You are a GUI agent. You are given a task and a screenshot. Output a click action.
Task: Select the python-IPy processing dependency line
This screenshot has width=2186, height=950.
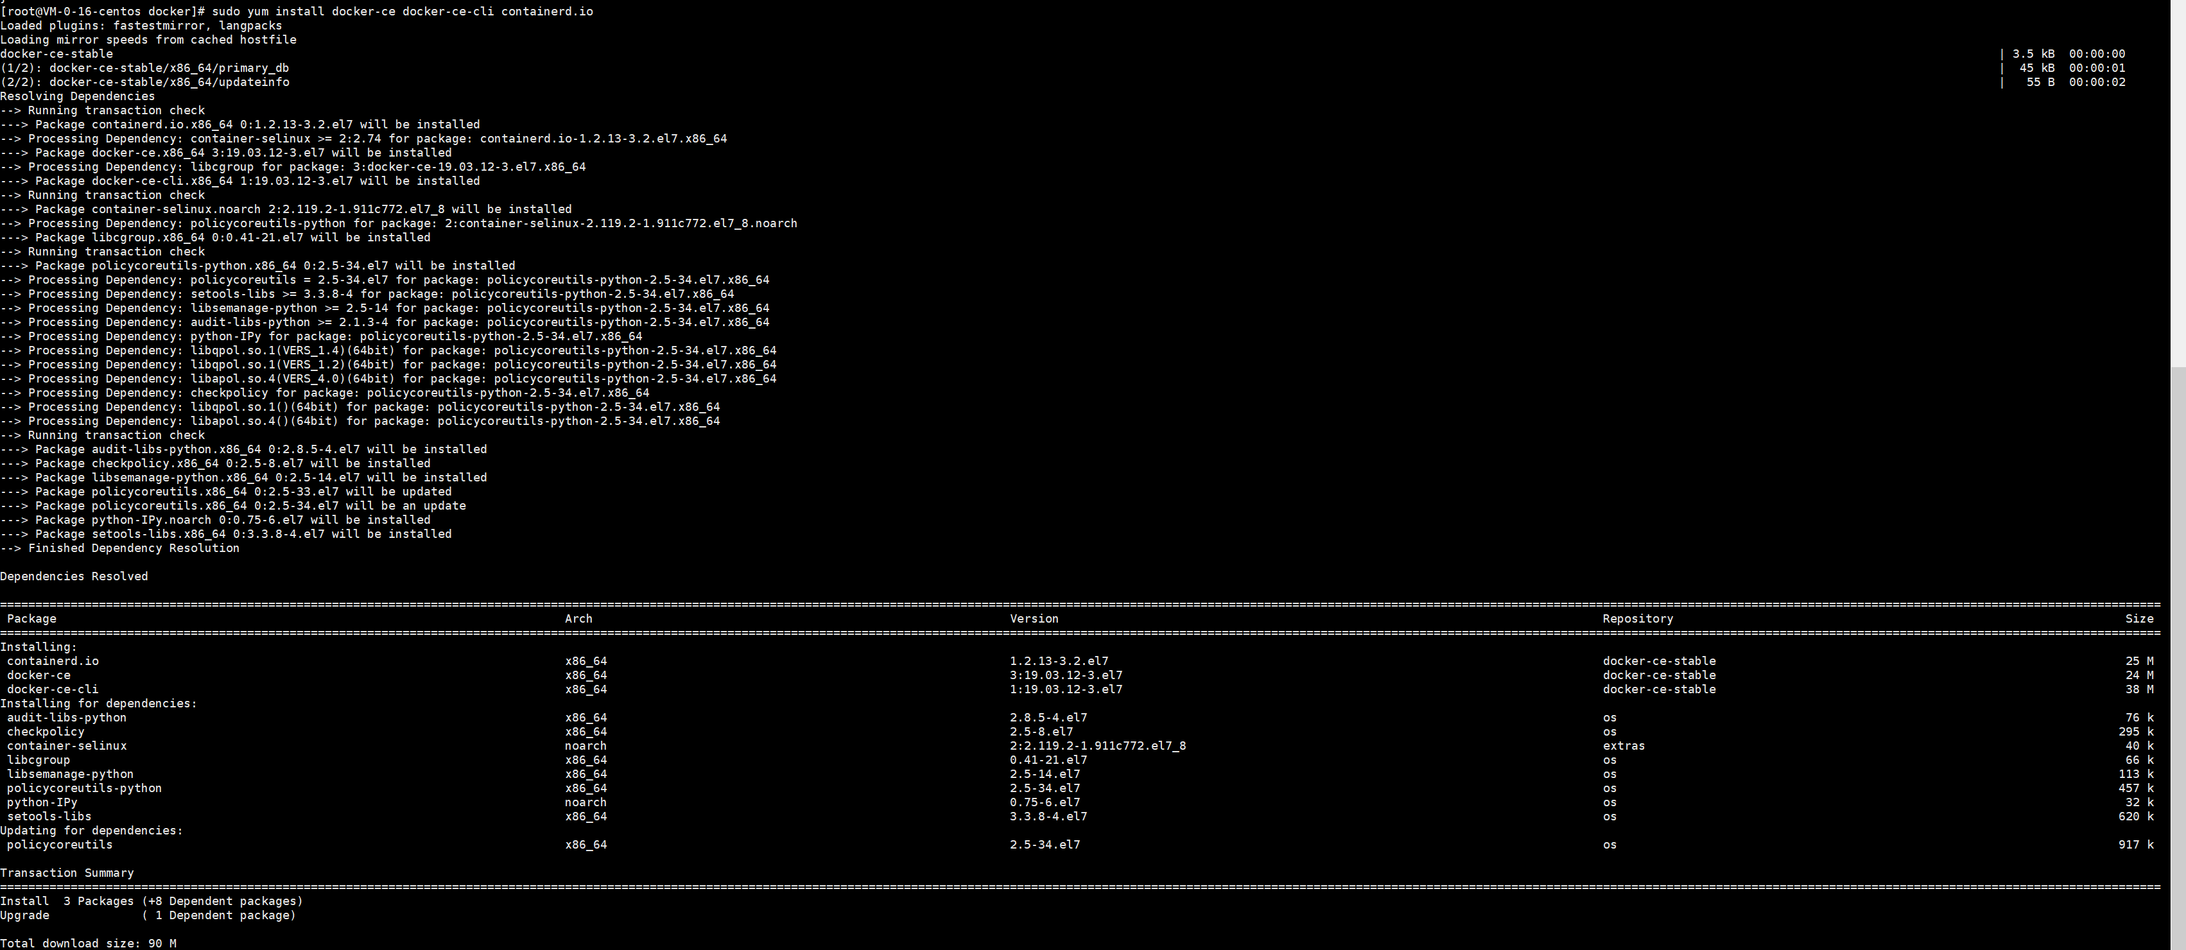[322, 337]
